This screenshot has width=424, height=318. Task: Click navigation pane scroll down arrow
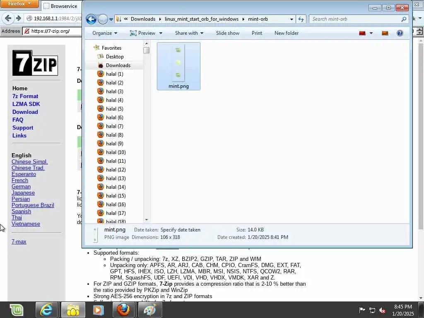tap(146, 220)
